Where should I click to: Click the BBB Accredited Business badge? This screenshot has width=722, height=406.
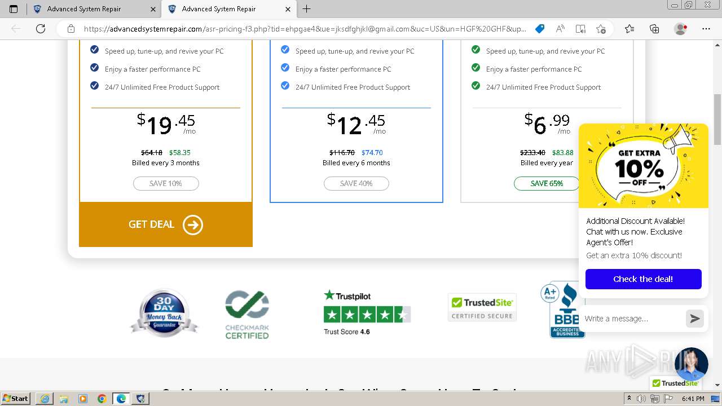tap(562, 309)
